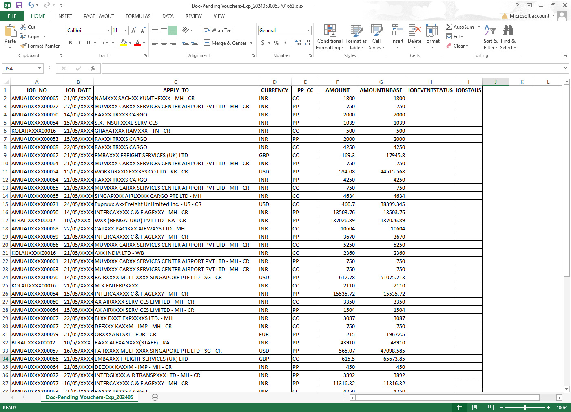Click the Format Painter brush icon
This screenshot has height=412, width=571.
(24, 46)
